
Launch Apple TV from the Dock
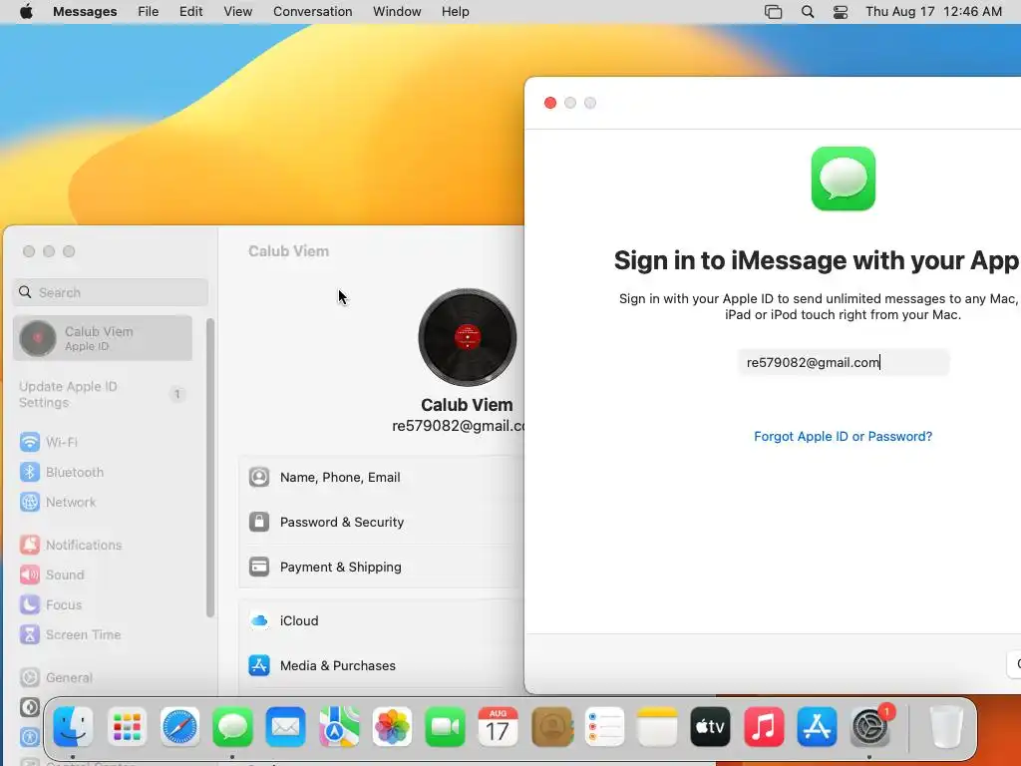click(710, 726)
